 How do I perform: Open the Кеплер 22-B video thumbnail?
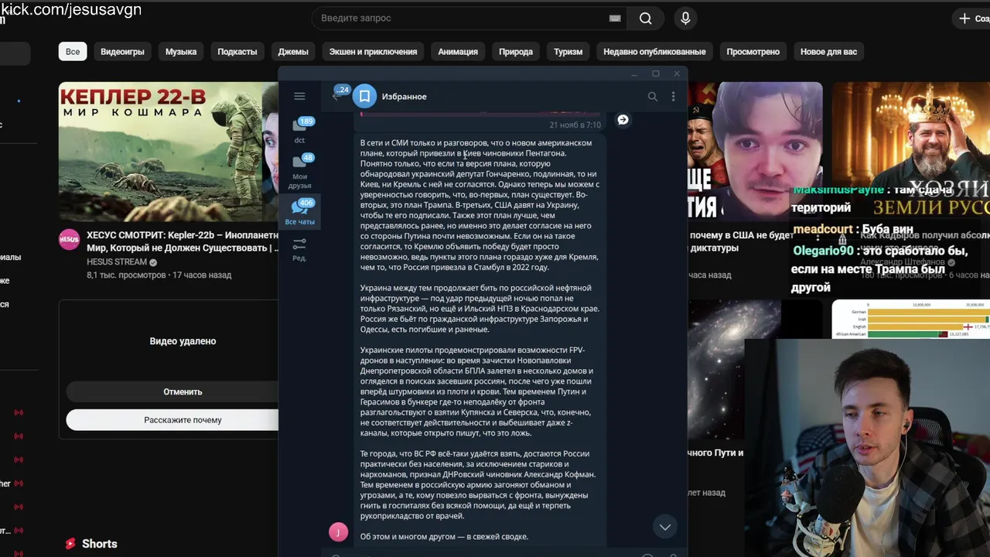[x=168, y=152]
